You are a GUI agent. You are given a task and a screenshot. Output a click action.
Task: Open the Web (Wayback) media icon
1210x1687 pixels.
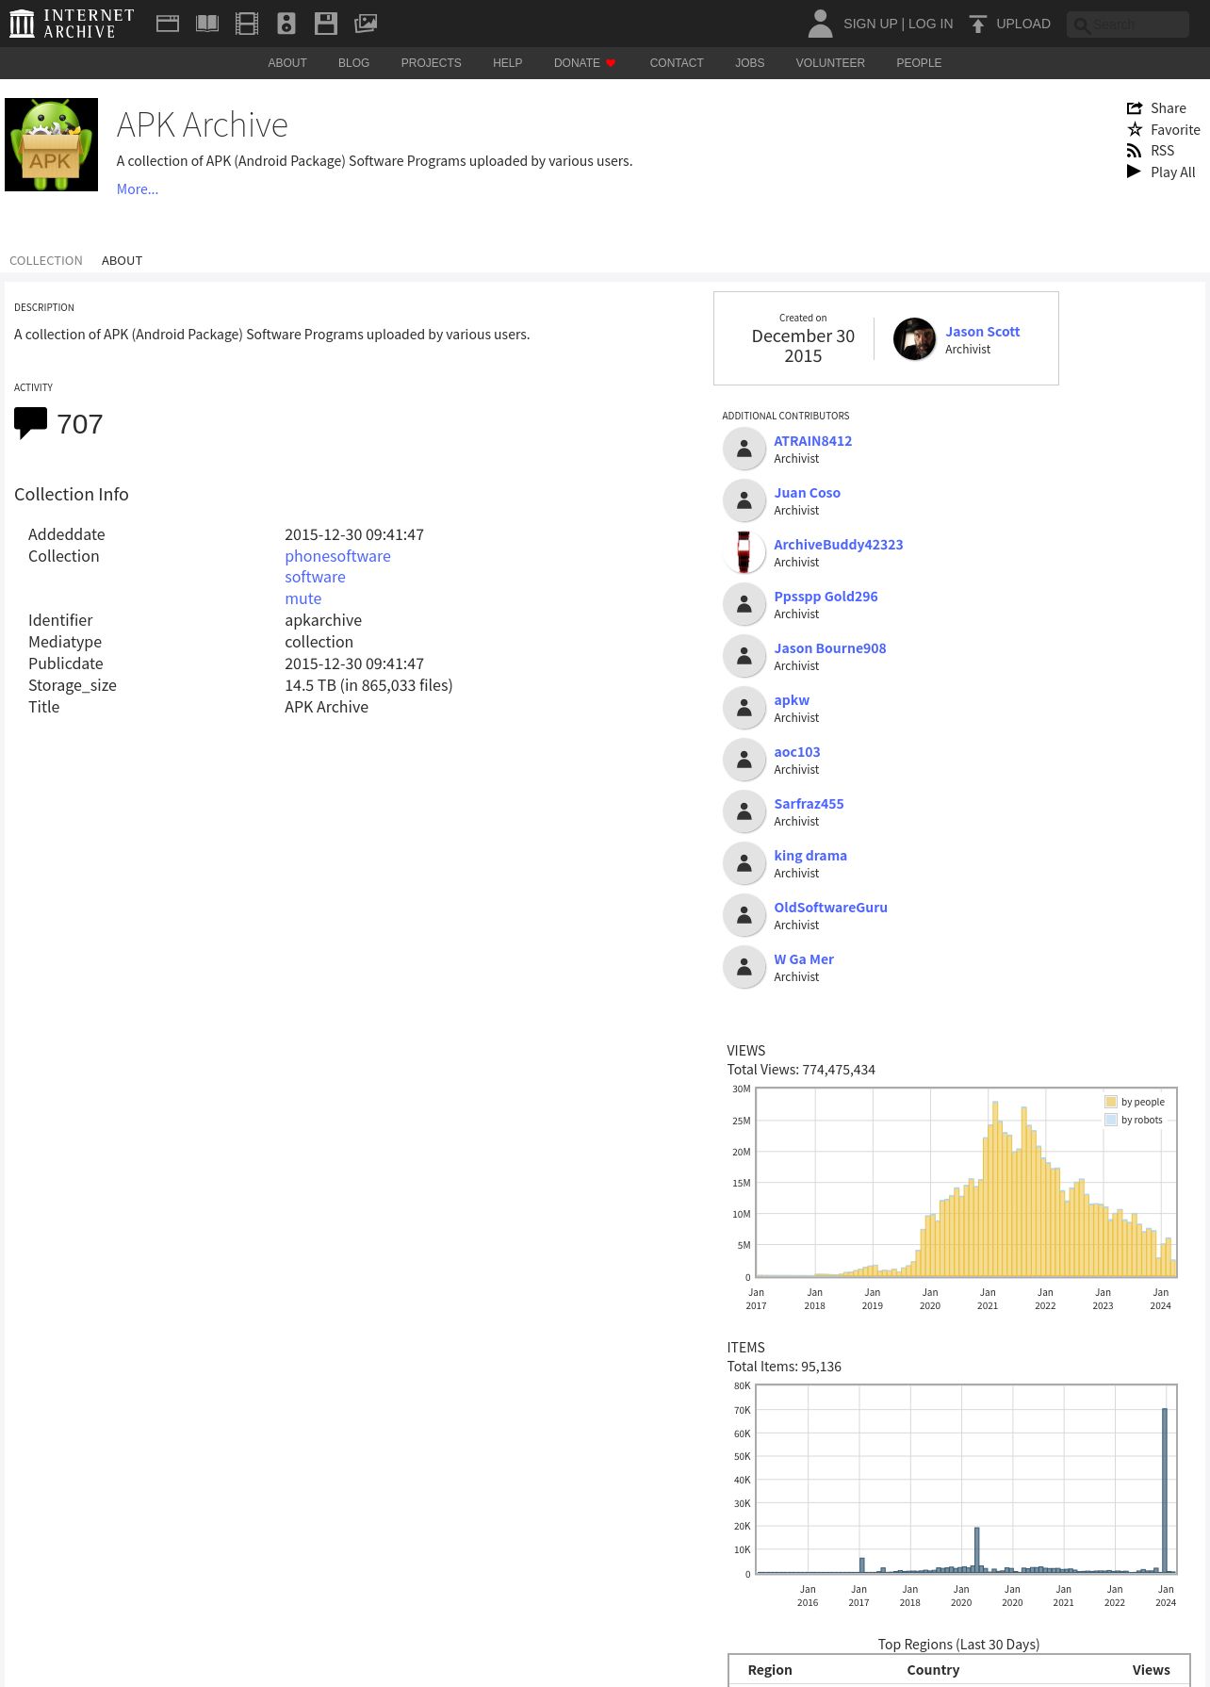168,24
